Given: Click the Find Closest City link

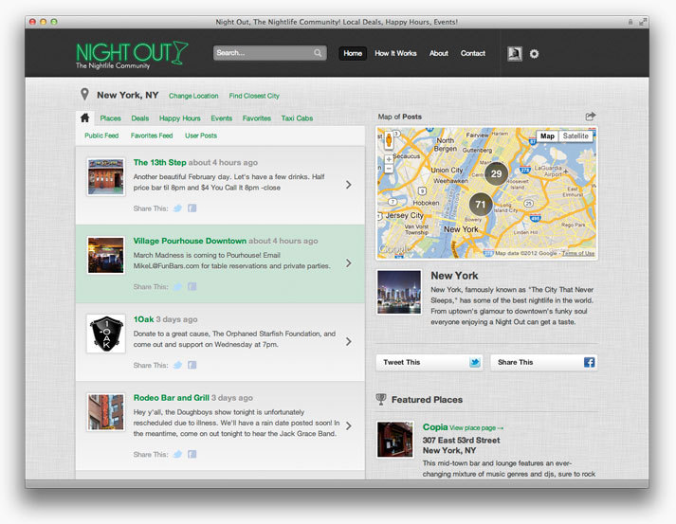Looking at the screenshot, I should (254, 96).
